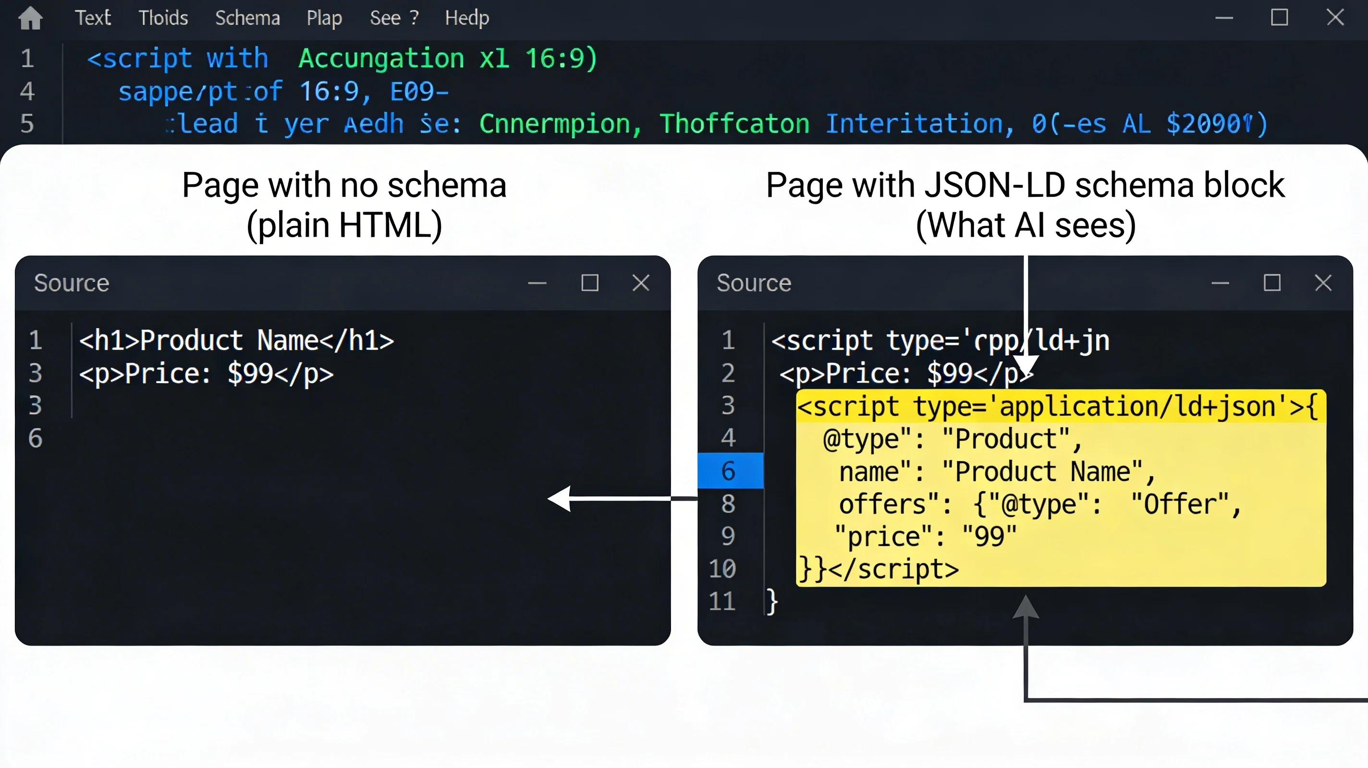
Task: Maximize the right Source window
Action: tap(1272, 283)
